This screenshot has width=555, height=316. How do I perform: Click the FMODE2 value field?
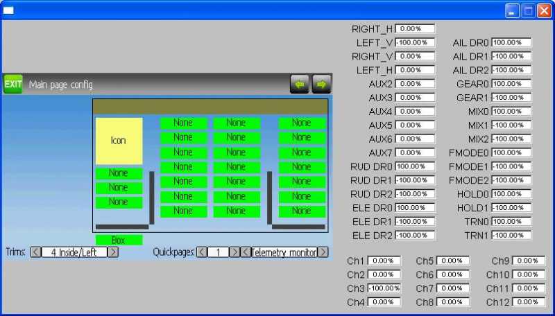pyautogui.click(x=511, y=180)
